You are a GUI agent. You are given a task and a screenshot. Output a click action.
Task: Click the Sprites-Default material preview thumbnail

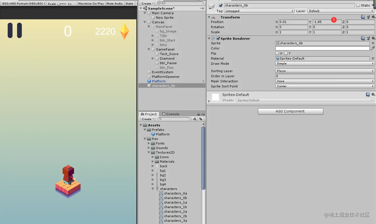(x=215, y=97)
